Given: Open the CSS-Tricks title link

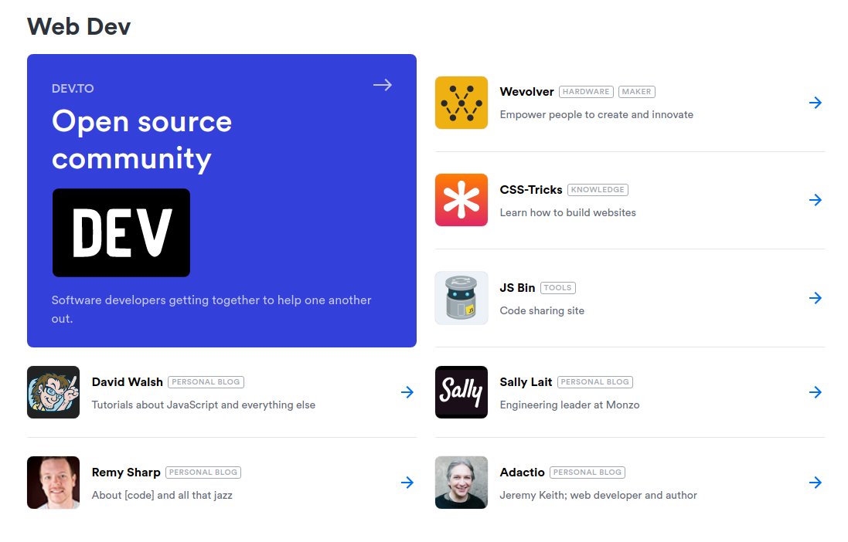Looking at the screenshot, I should (x=531, y=190).
